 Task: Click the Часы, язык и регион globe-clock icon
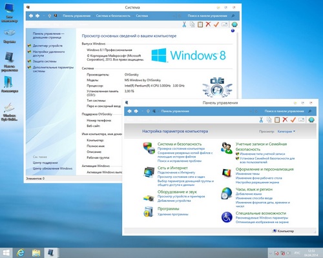(x=227, y=193)
